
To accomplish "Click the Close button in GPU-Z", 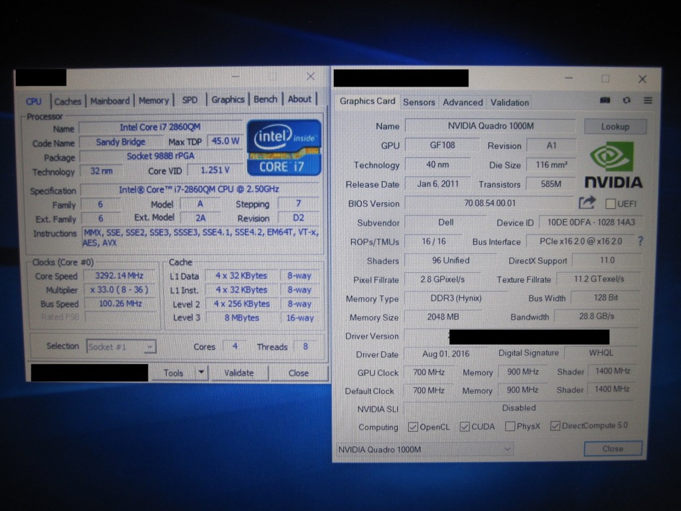I will (x=613, y=448).
